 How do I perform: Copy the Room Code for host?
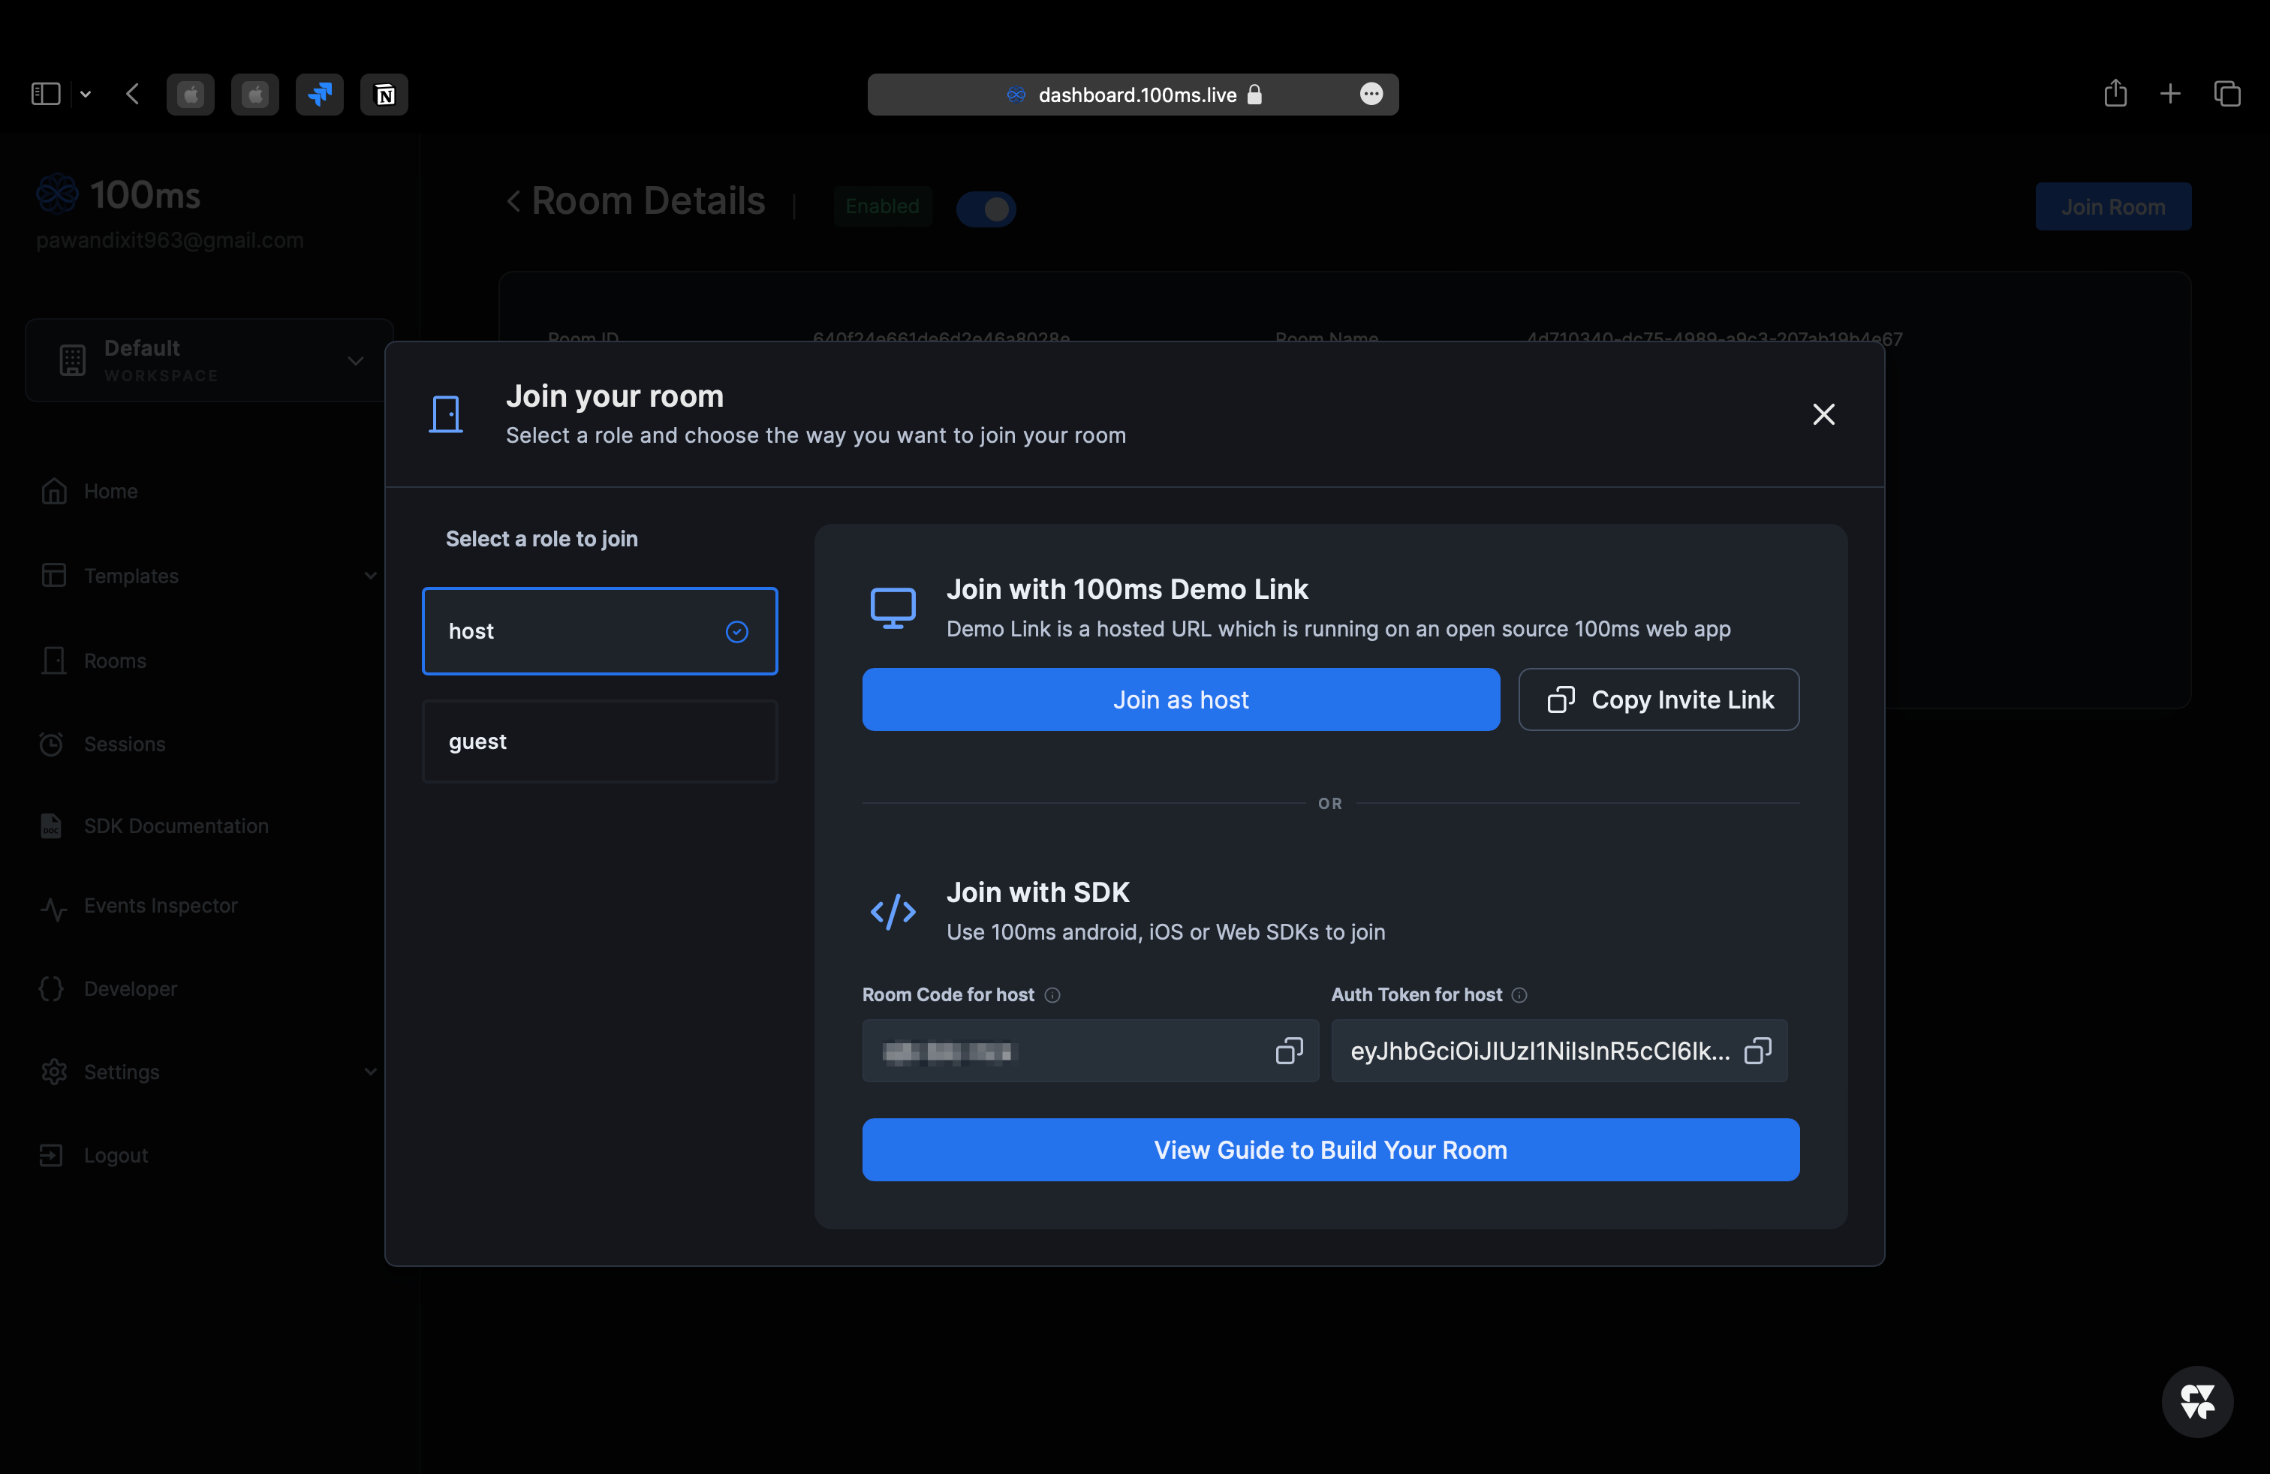1290,1051
